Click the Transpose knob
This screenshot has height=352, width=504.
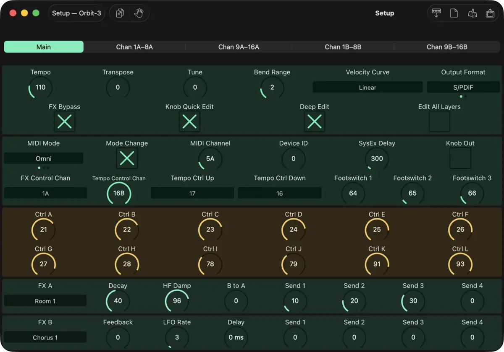pos(118,88)
